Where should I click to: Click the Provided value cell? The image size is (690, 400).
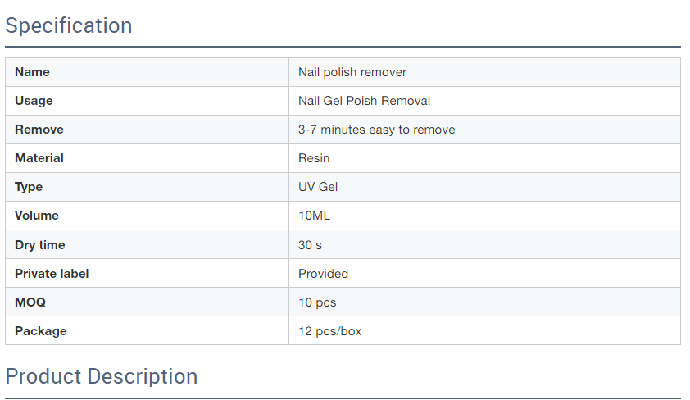(x=484, y=273)
